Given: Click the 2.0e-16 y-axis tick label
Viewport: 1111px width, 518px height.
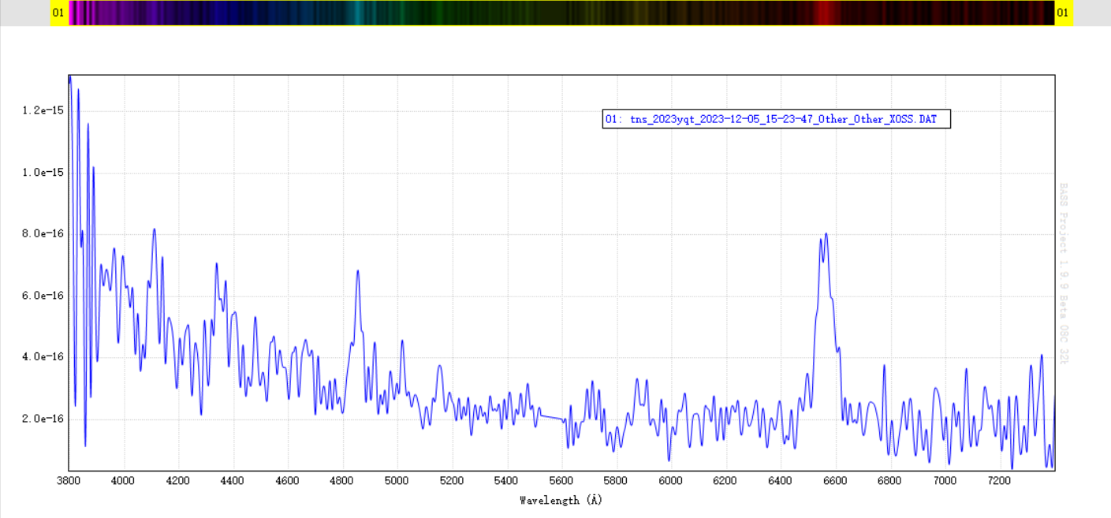Looking at the screenshot, I should pyautogui.click(x=43, y=419).
